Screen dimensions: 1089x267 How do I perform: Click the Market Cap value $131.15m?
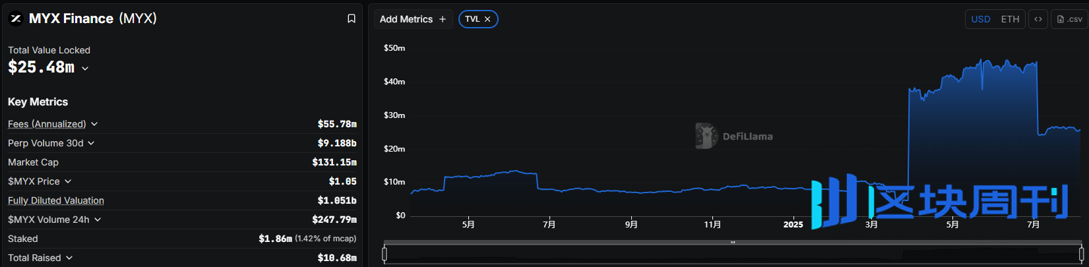point(334,162)
